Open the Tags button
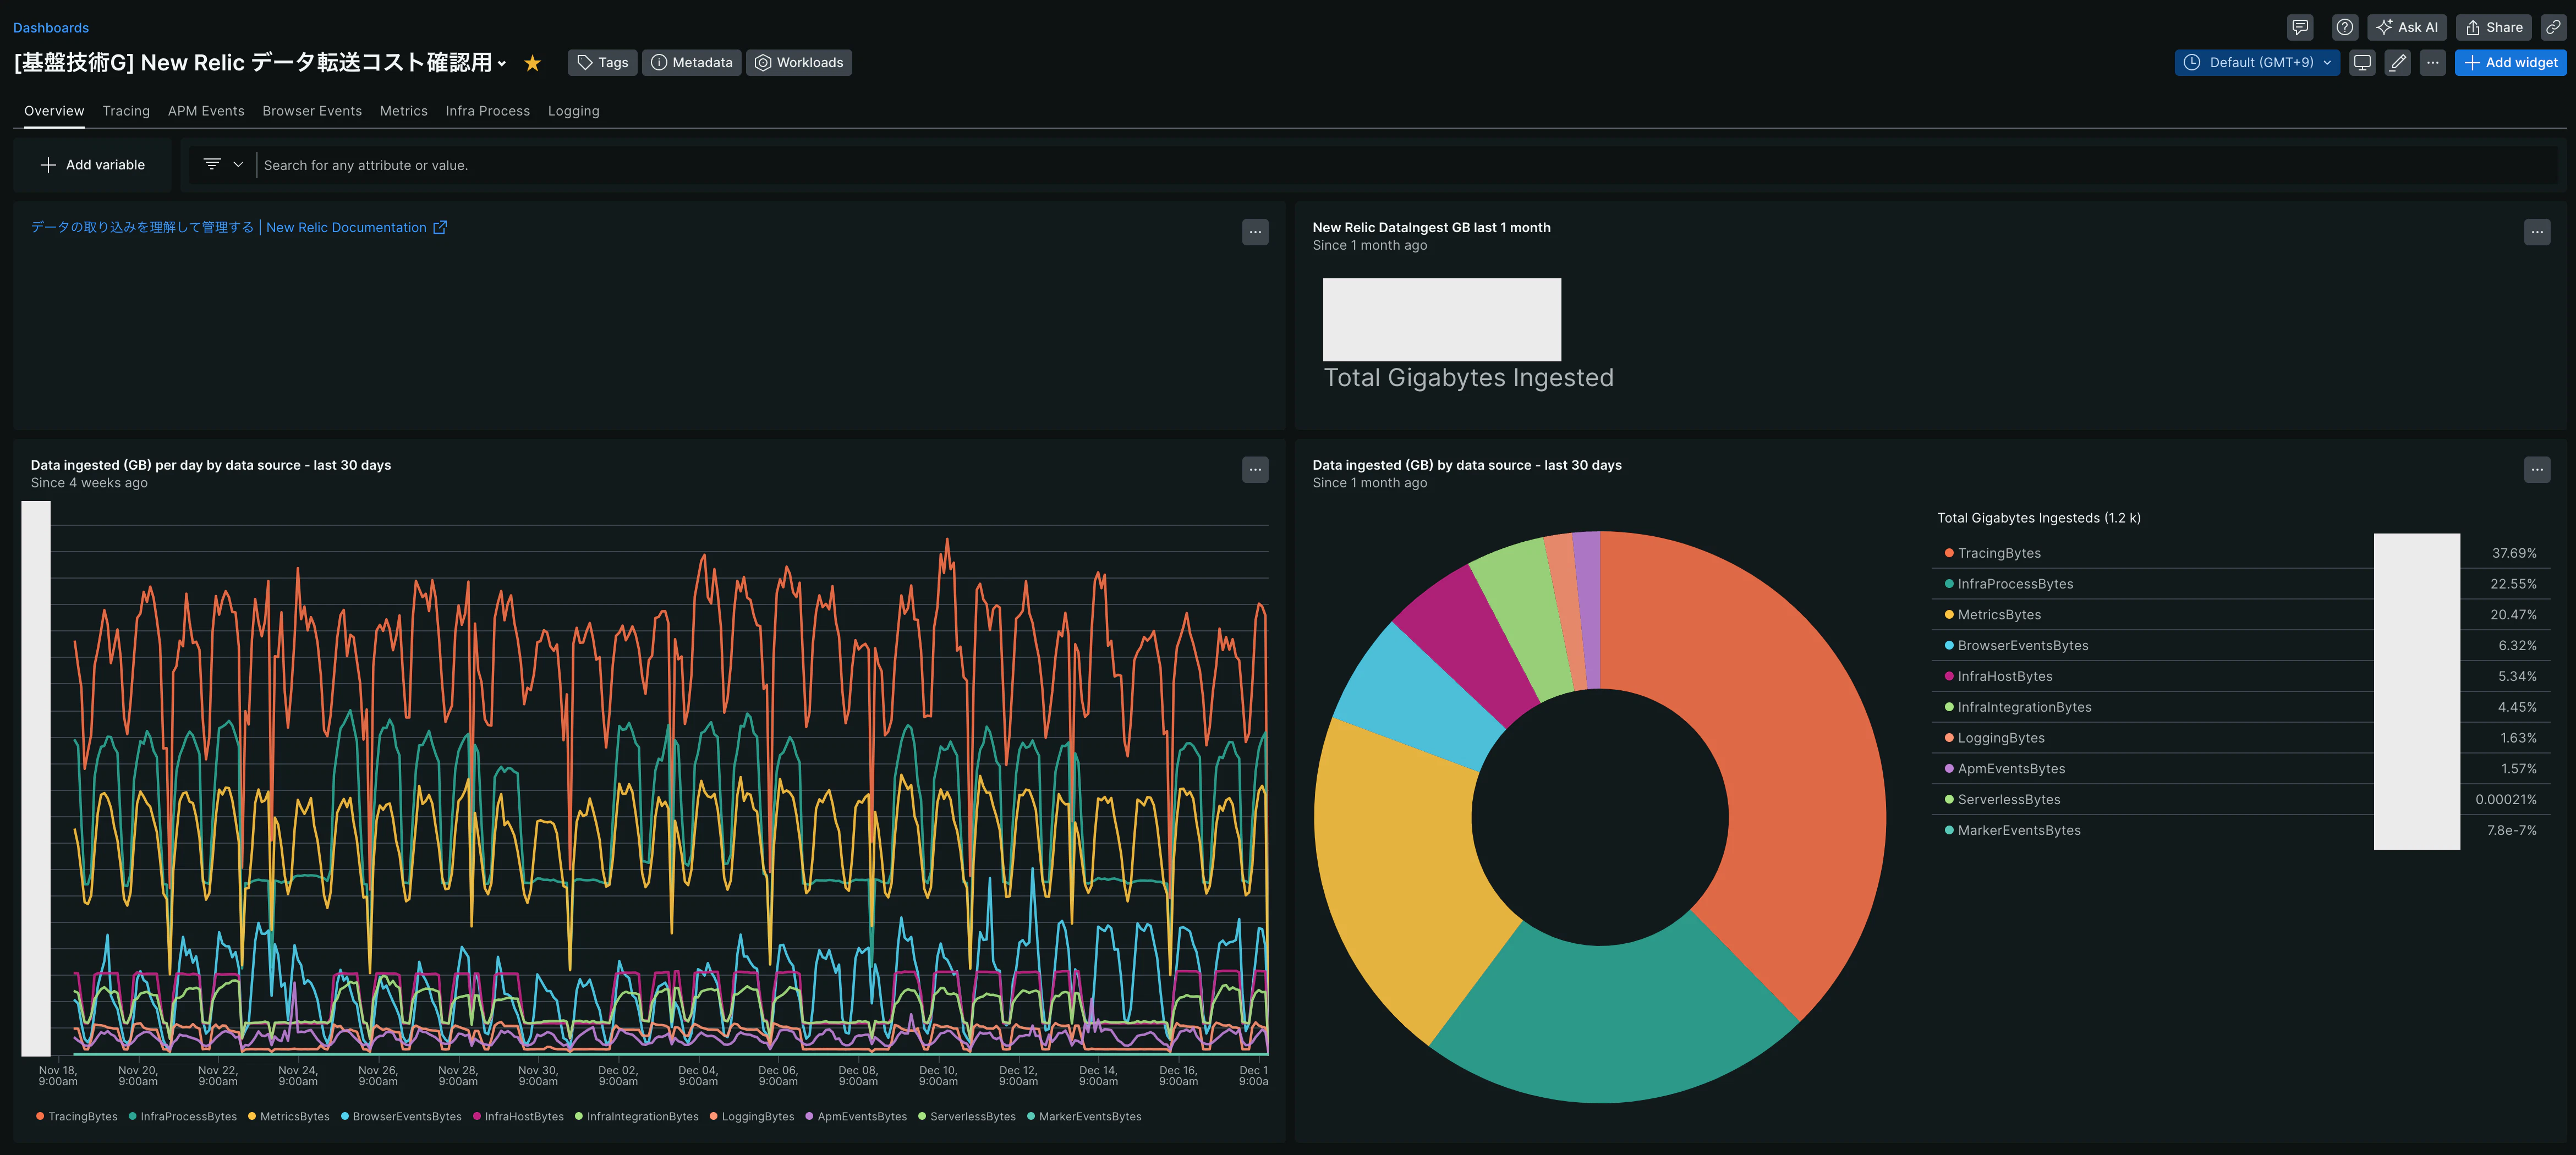This screenshot has height=1155, width=2576. click(603, 62)
